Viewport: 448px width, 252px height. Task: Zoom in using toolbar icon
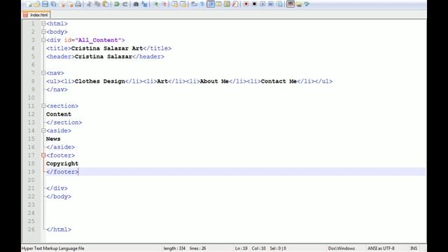pos(155,4)
